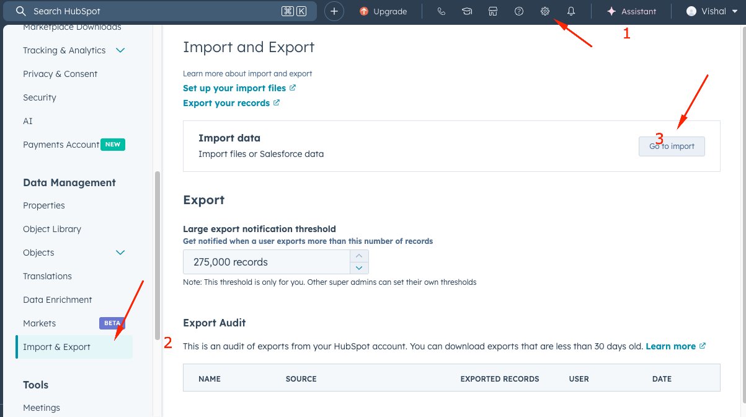Open the Export your records link
746x417 pixels.
pos(227,103)
